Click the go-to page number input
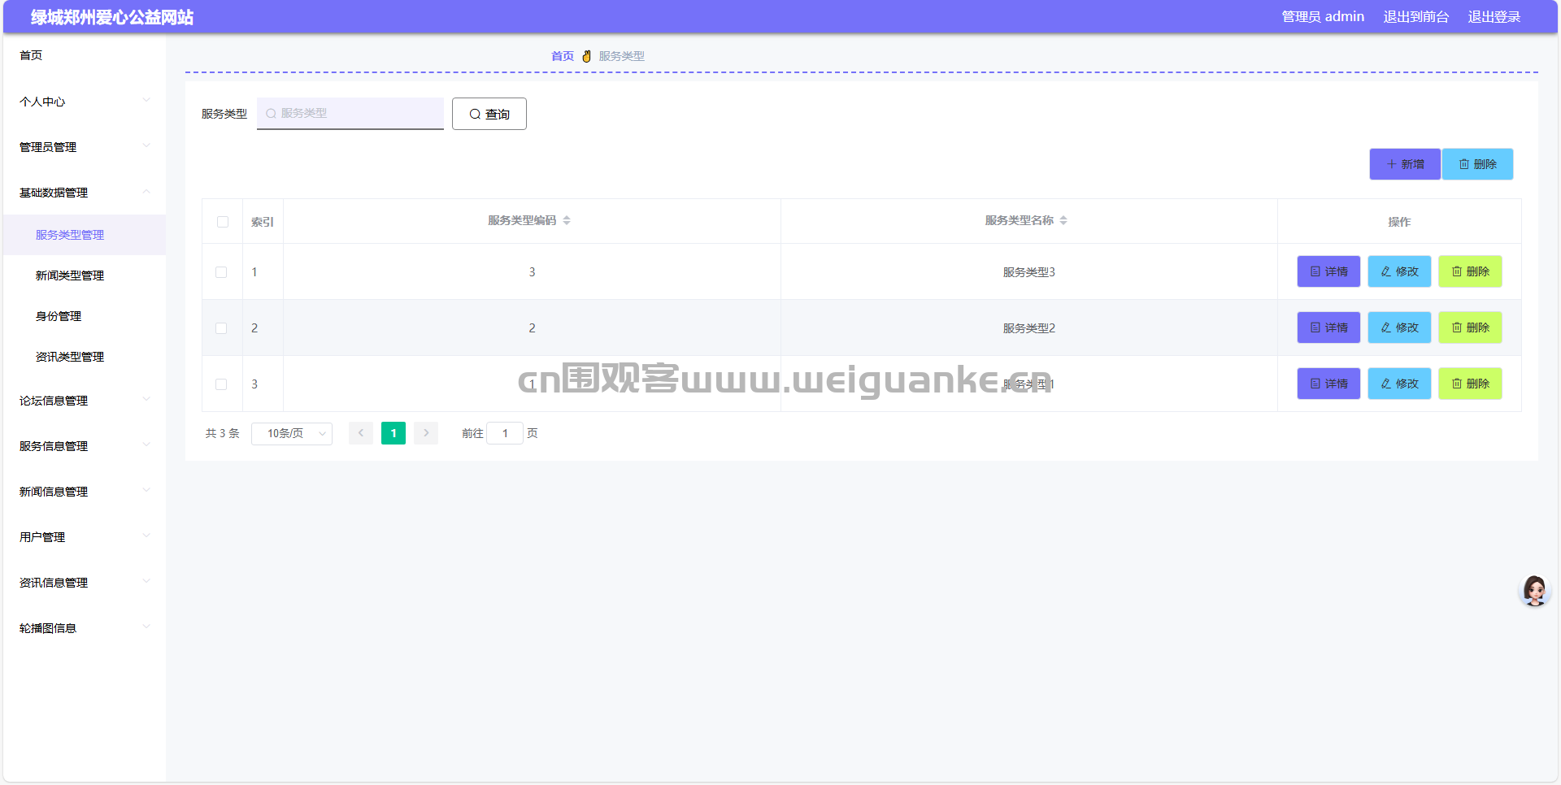Screen dimensions: 1561x785 (505, 433)
